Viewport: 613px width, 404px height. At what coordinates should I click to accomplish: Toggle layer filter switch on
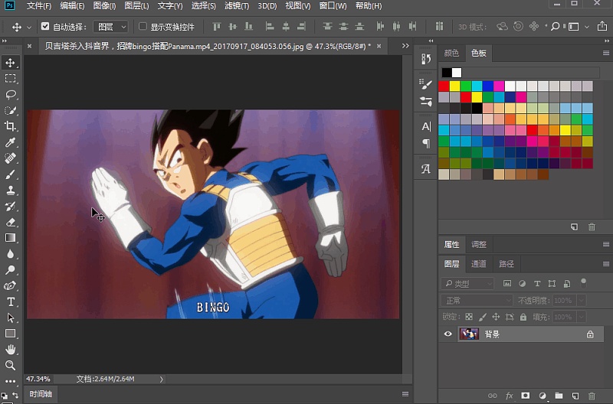pyautogui.click(x=583, y=283)
